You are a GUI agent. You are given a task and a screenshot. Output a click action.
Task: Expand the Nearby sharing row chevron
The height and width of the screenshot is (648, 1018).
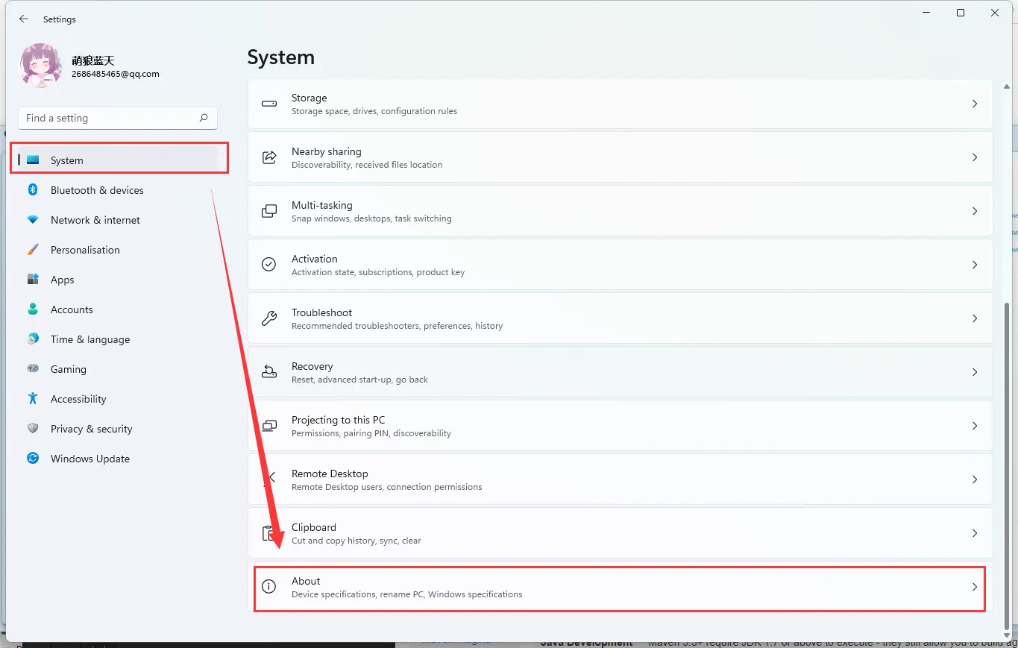[975, 157]
